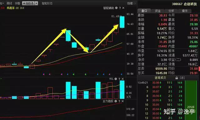Click the 涨停 price 31.85

pyautogui.click(x=163, y=42)
